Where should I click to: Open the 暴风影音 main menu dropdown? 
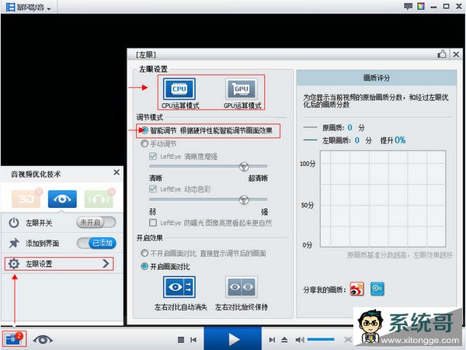[29, 7]
